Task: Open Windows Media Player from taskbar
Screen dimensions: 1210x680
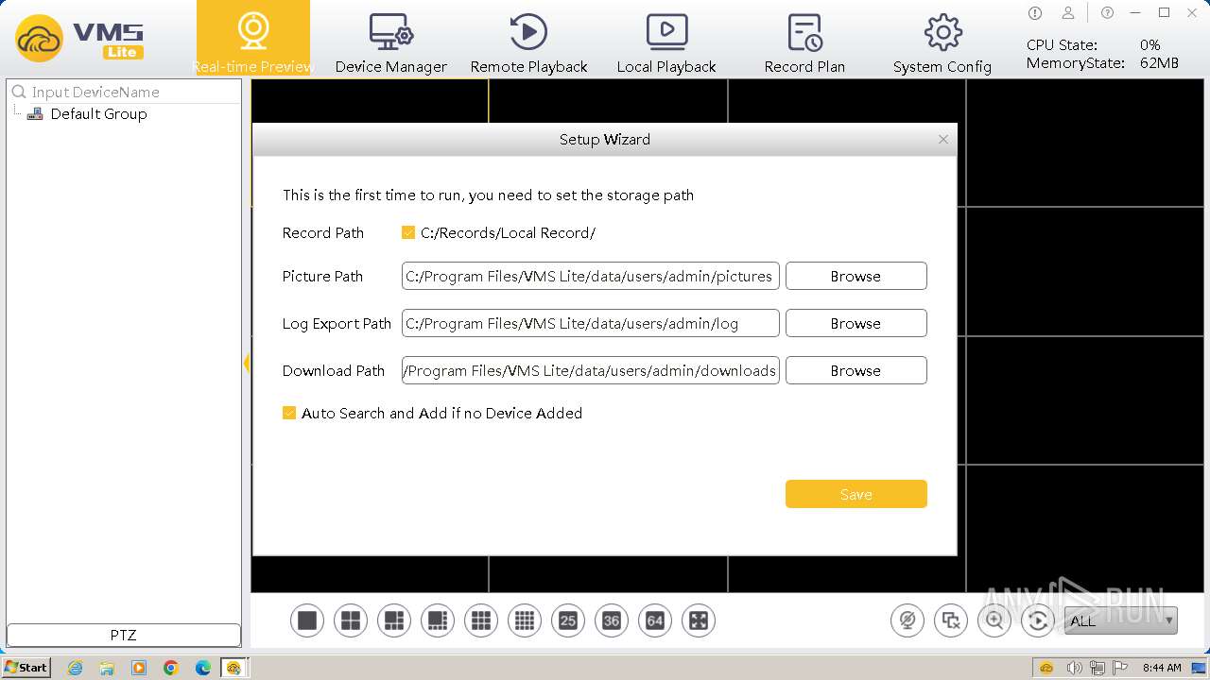Action: tap(139, 668)
